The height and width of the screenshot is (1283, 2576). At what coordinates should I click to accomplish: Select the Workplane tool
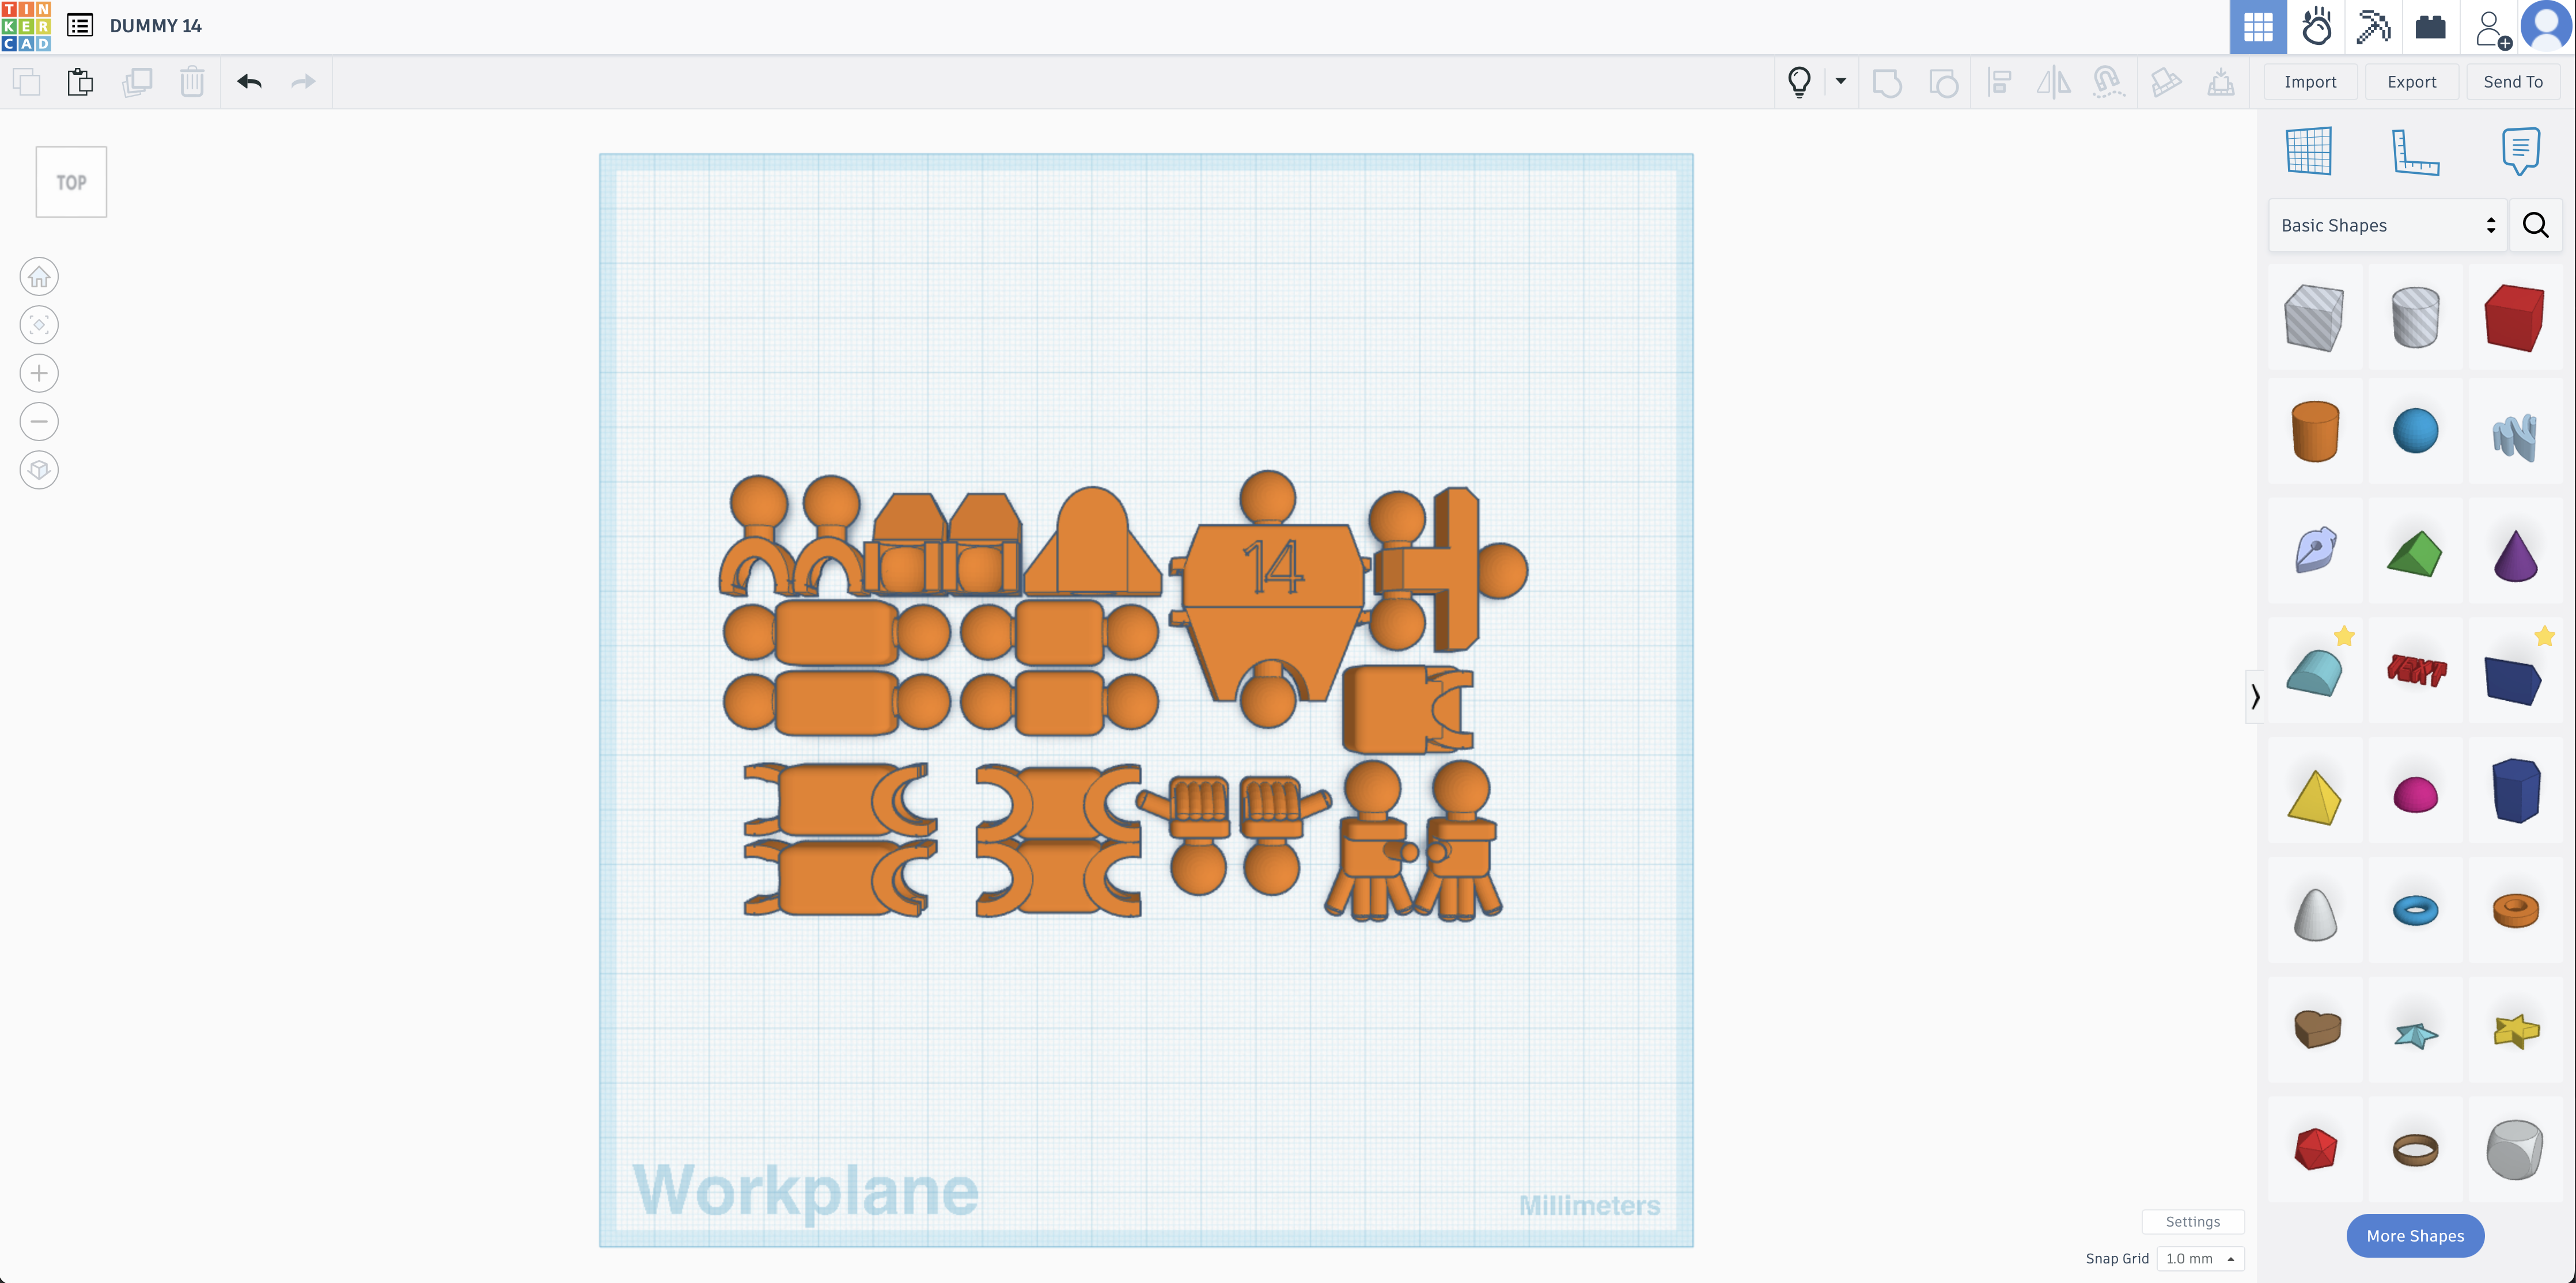tap(2309, 152)
